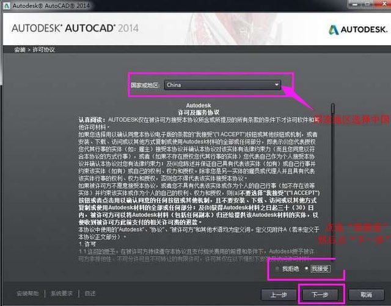Close the installer window
This screenshot has width=391, height=306.
tap(384, 3)
